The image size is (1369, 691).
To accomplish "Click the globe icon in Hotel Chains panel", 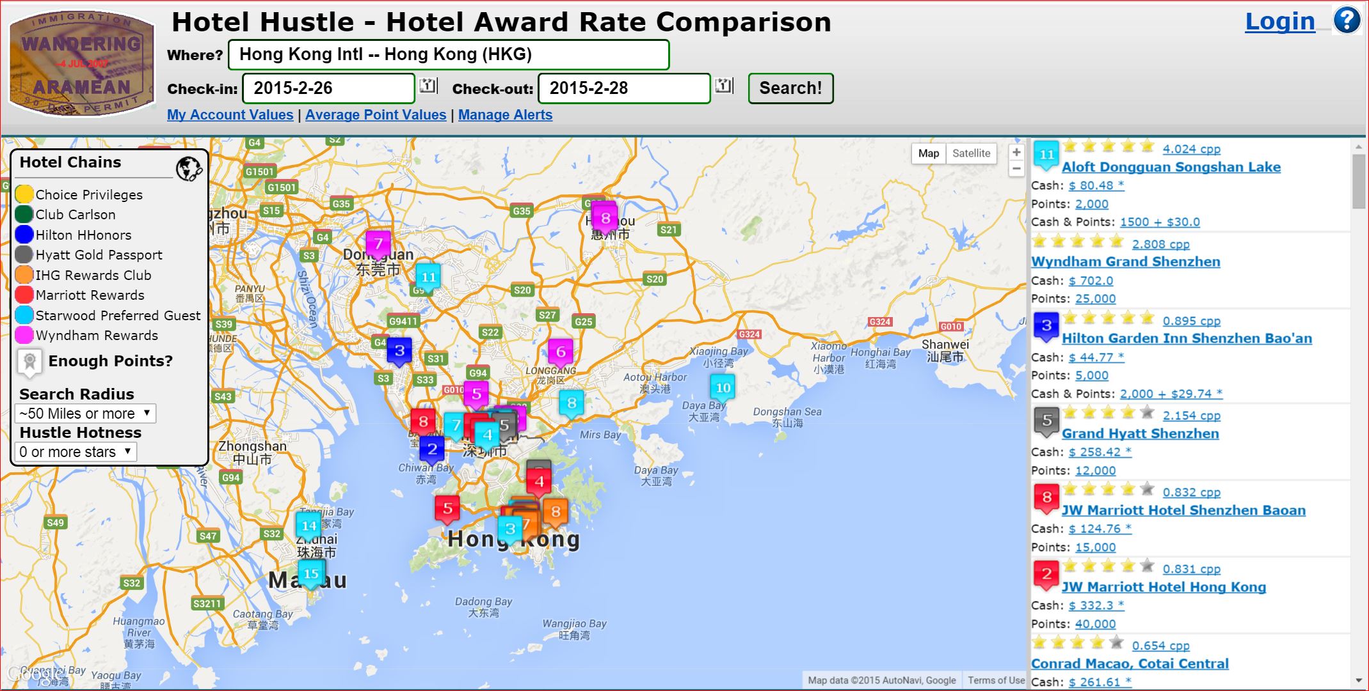I will [189, 169].
